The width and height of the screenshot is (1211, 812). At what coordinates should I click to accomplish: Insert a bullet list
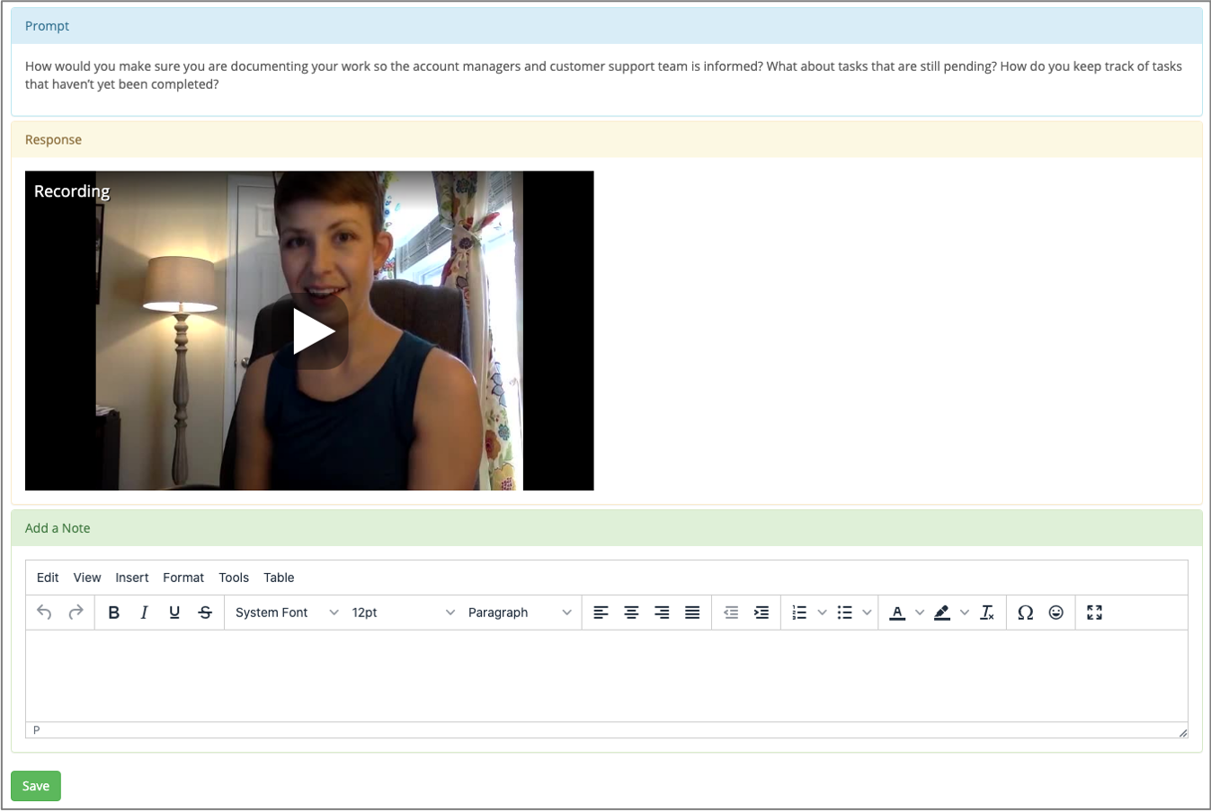point(844,613)
